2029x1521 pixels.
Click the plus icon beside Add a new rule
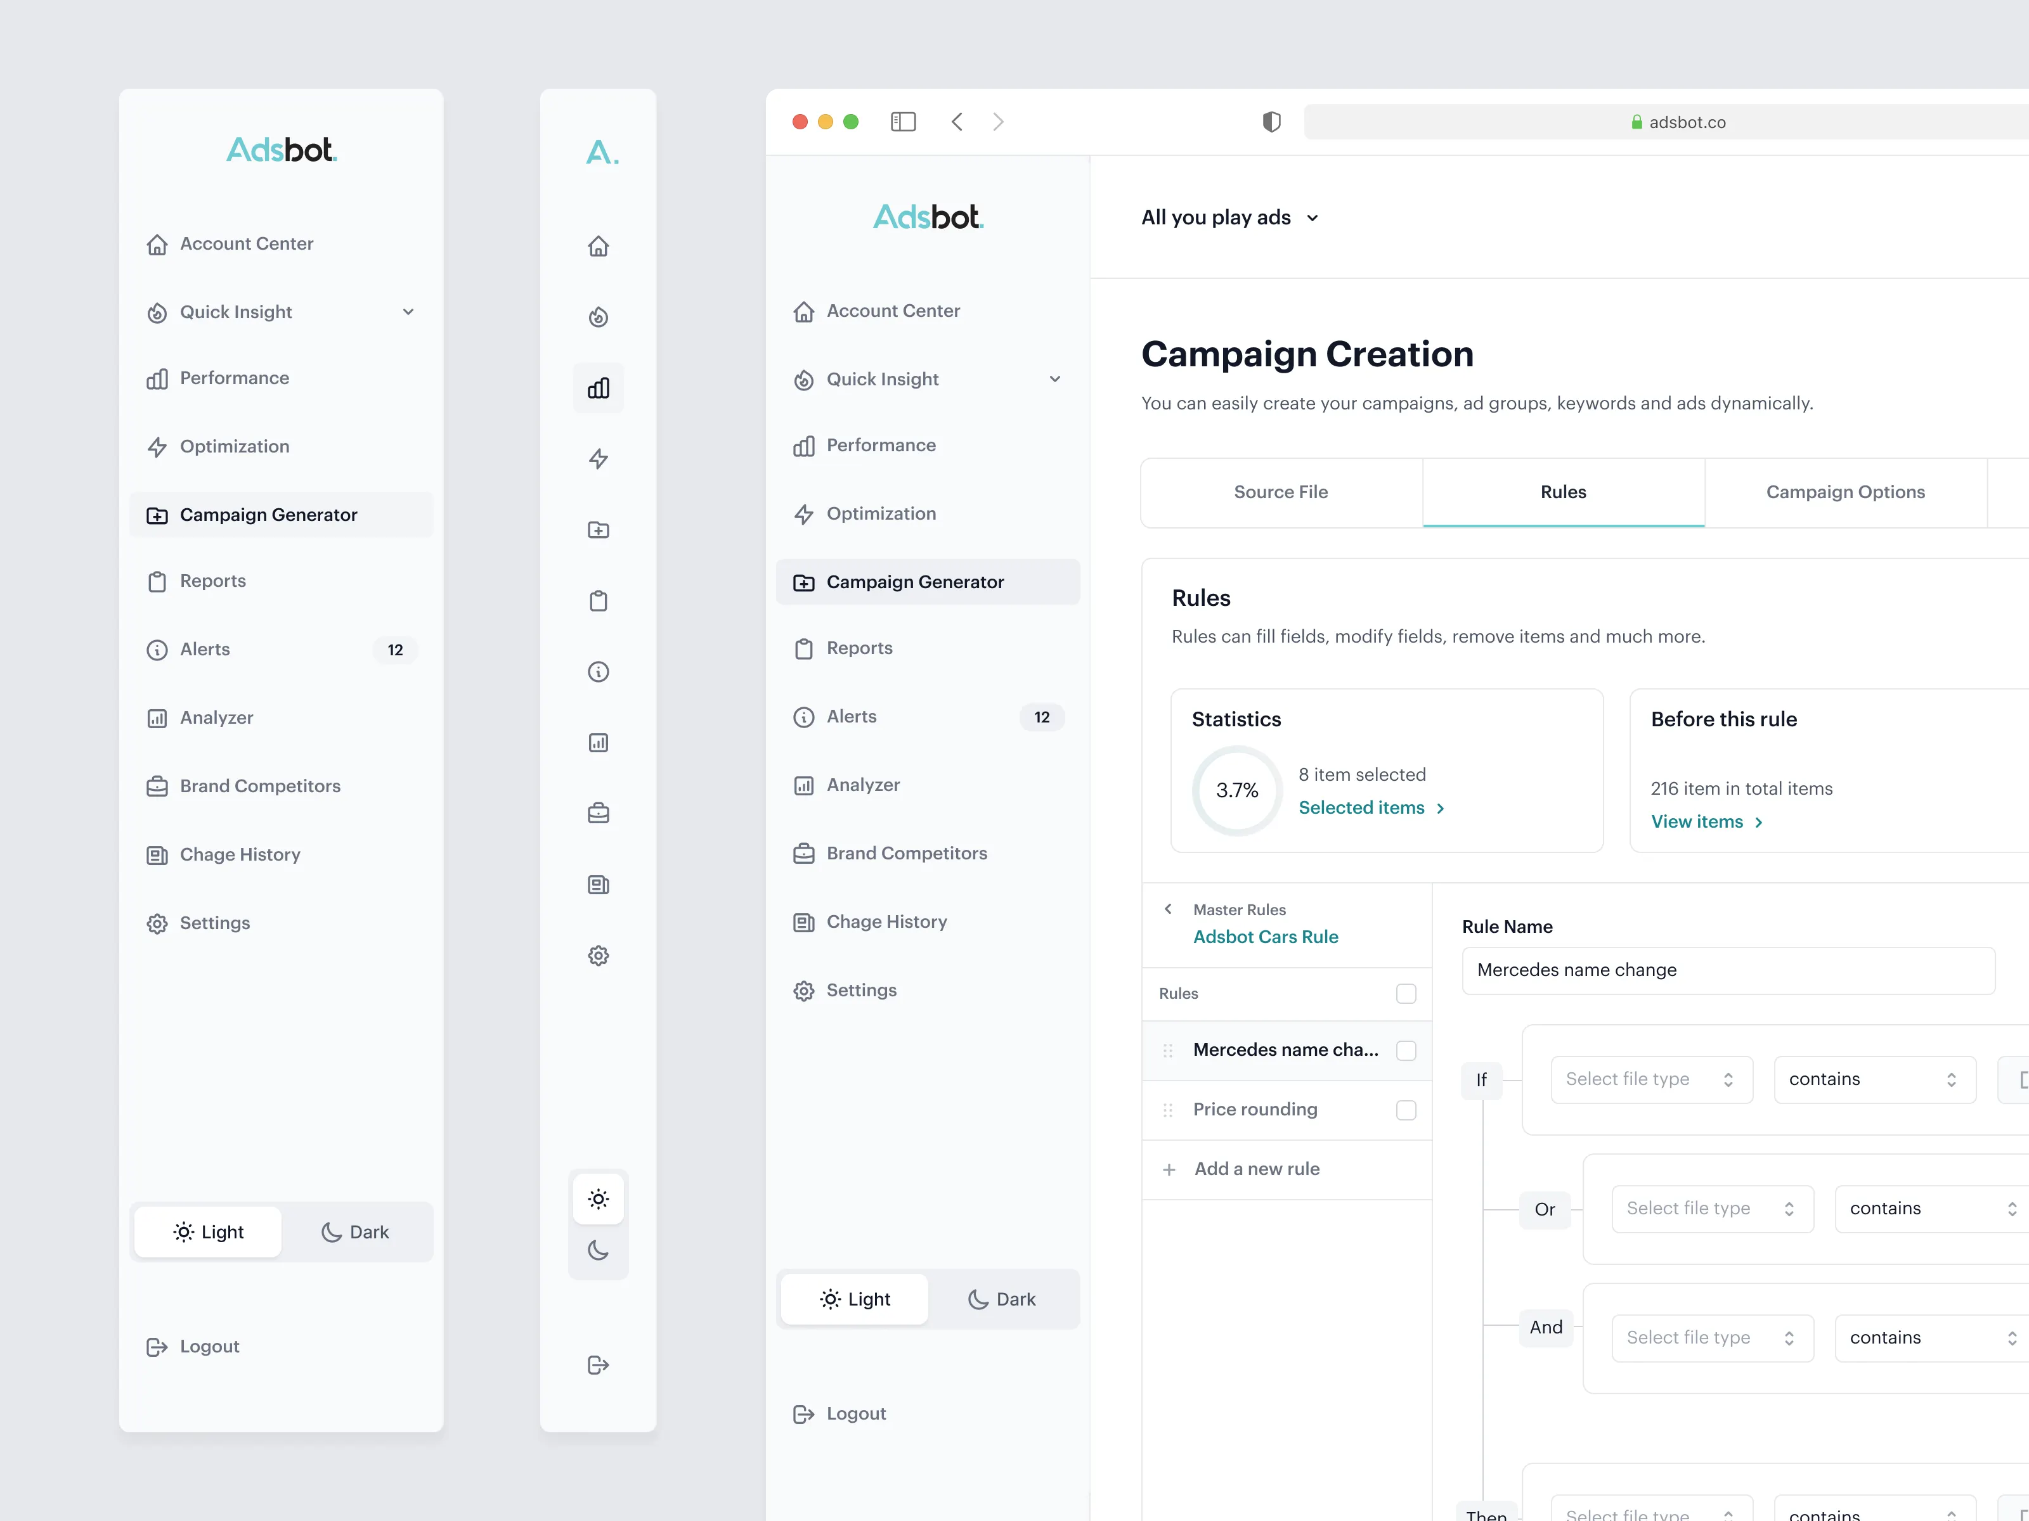pos(1169,1170)
